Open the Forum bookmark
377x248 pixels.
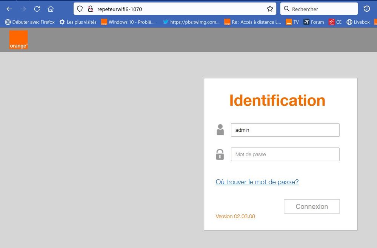pos(314,22)
